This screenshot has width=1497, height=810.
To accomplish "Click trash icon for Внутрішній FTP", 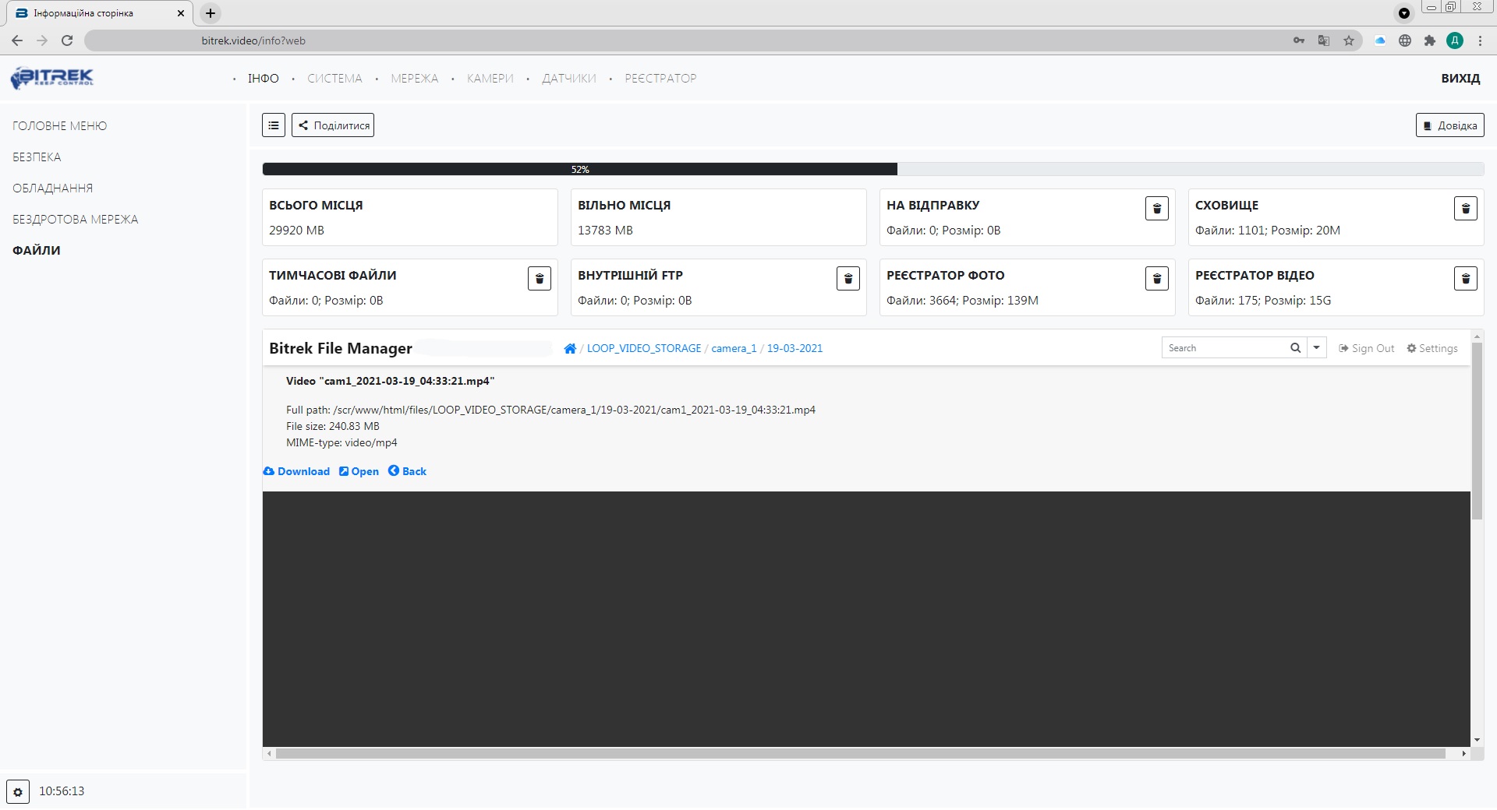I will click(848, 279).
